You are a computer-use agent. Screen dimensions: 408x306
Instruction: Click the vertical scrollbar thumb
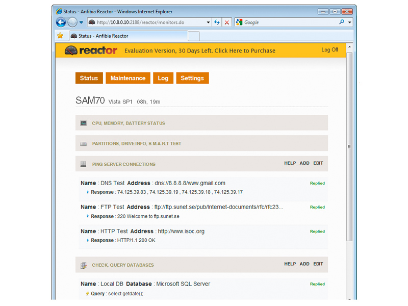click(349, 146)
